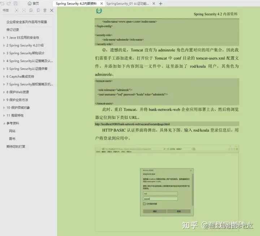
Task: Expand chapter 1 Java EE应用的安全性
Action: click(x=4, y=38)
